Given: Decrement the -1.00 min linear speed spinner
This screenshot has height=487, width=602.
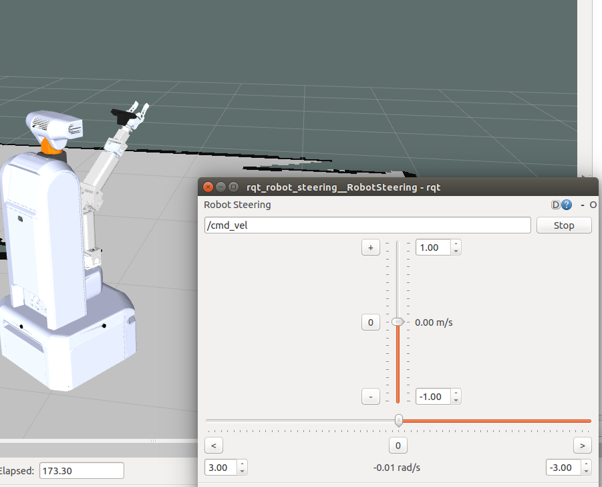Looking at the screenshot, I should click(456, 400).
